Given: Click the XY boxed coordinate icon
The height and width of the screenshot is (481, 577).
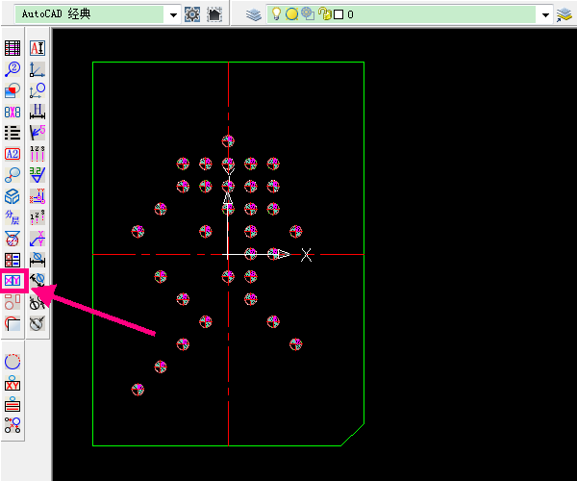Looking at the screenshot, I should point(13,281).
